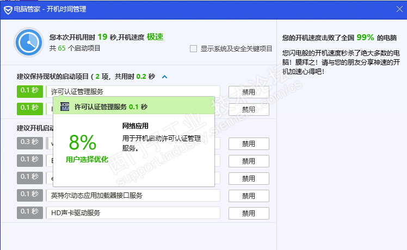The width and height of the screenshot is (407, 250).
Task: Select 英特尔动态应用加载器接口服务 row
Action: point(133,195)
